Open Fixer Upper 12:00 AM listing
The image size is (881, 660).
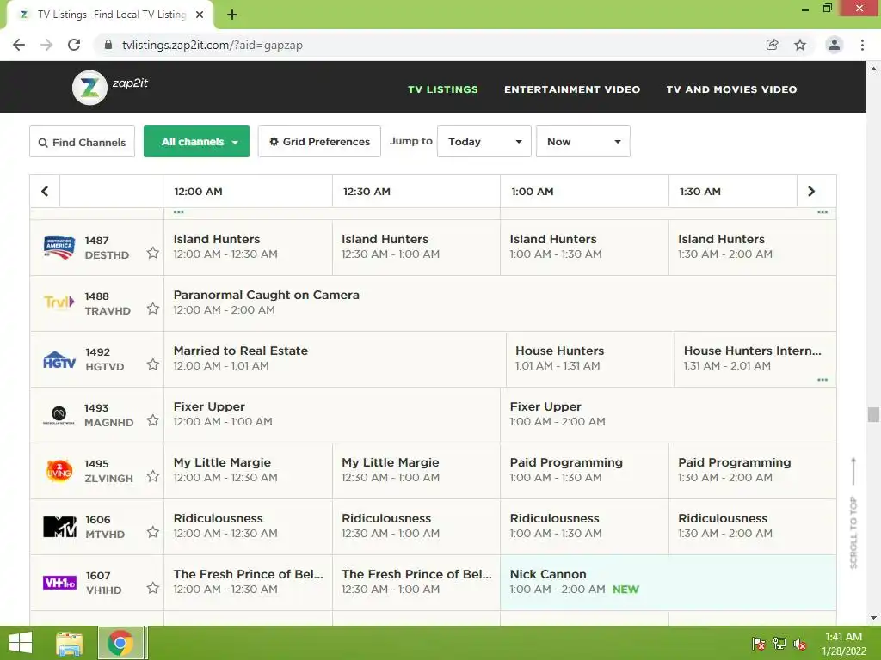point(332,415)
